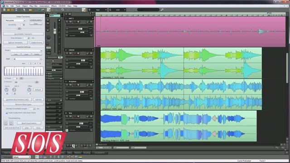Click the Sensitivity slider handle
The height and width of the screenshot is (163, 290).
point(19,29)
